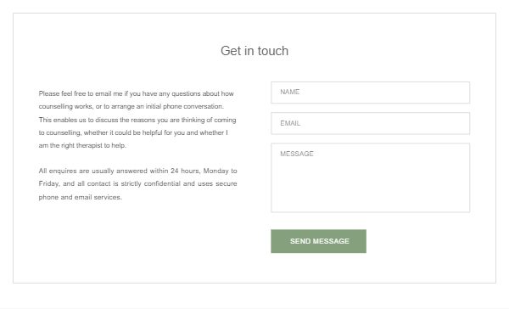Focus the EMAIL input field
This screenshot has height=309, width=509.
(370, 123)
